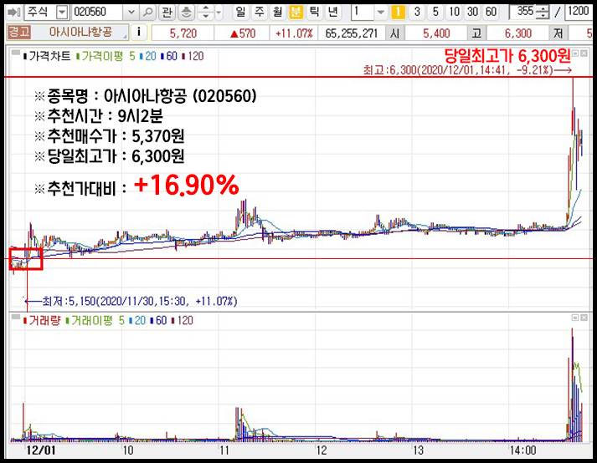
Task: Click the 고 high label
Action: click(476, 33)
